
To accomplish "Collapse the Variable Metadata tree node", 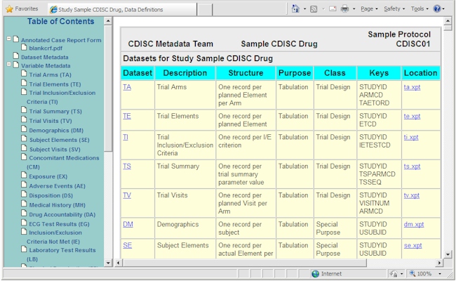I will (x=8, y=64).
